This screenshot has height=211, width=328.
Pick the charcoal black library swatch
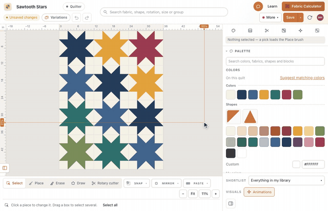coord(231,153)
